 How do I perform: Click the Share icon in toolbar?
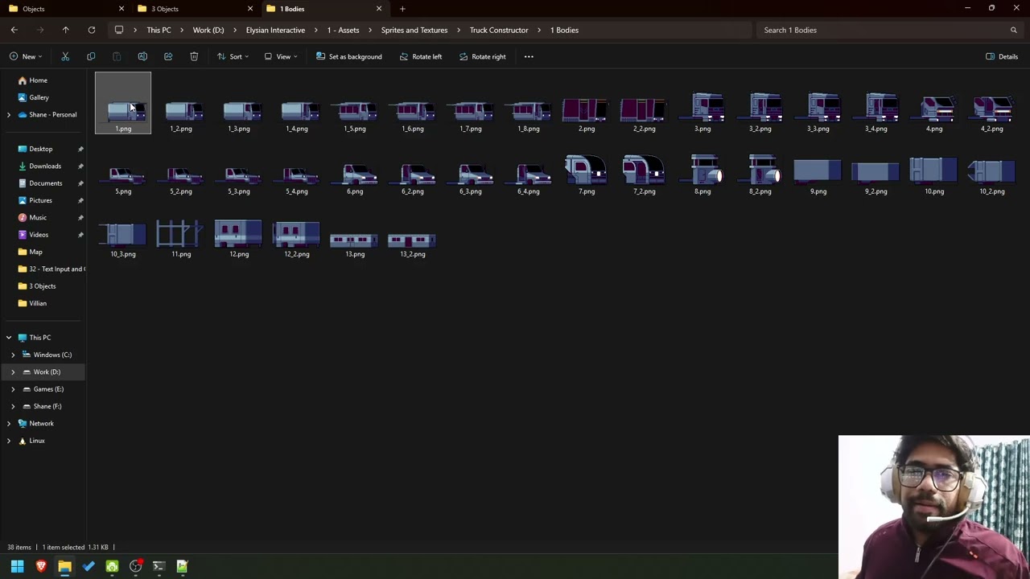click(x=168, y=56)
